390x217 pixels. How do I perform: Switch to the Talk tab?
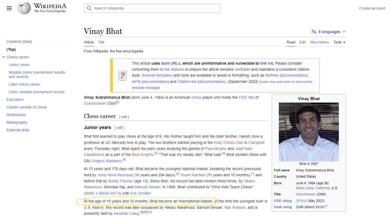101,42
